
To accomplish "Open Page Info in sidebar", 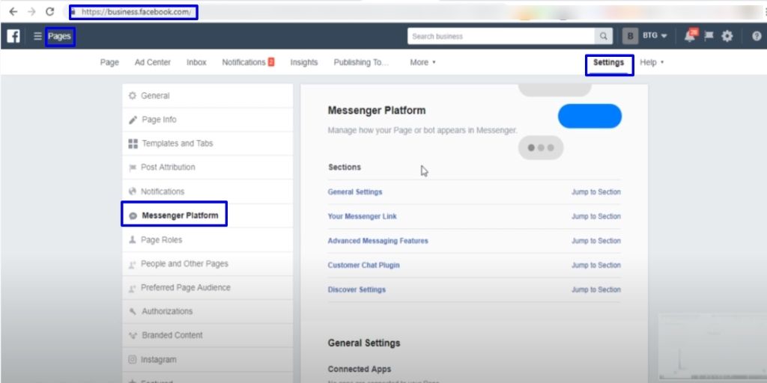I will [x=207, y=120].
